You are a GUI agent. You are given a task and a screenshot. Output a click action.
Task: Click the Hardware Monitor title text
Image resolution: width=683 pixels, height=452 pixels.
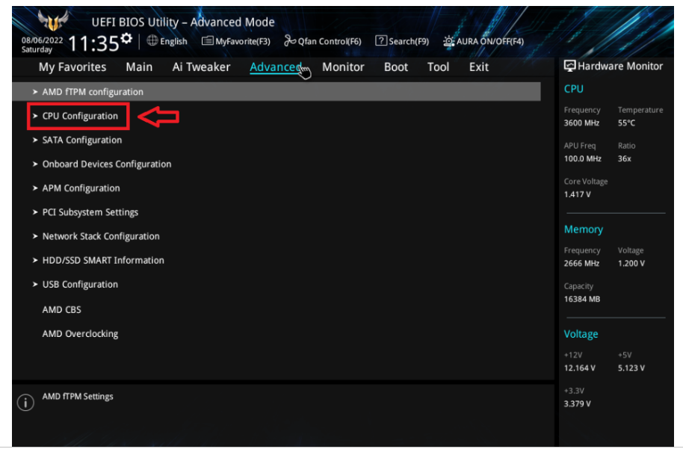click(x=620, y=66)
